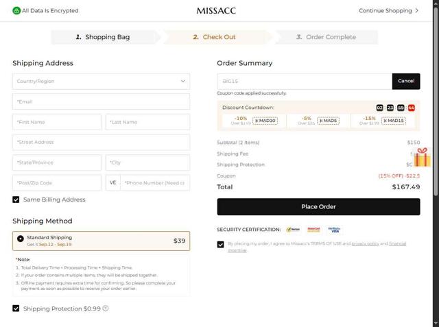Select MAD15 coupon tag
Screen dimensions: 439x327
(393, 121)
